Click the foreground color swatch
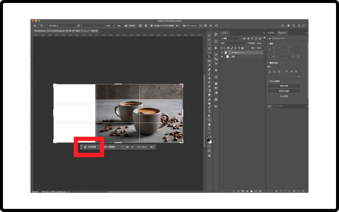This screenshot has height=212, width=339. [x=208, y=139]
